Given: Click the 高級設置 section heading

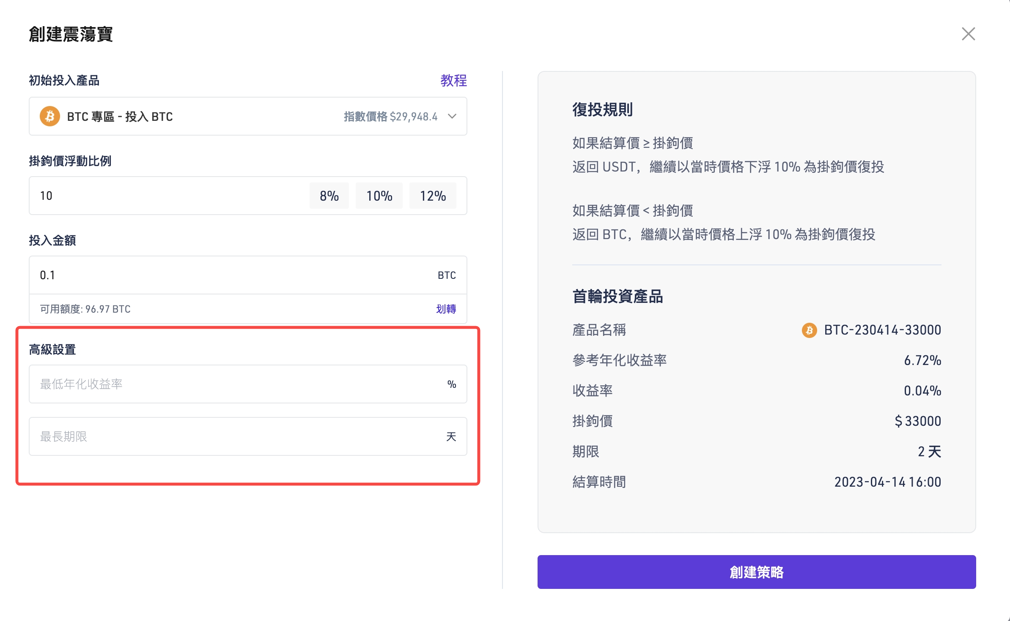Looking at the screenshot, I should click(x=52, y=349).
